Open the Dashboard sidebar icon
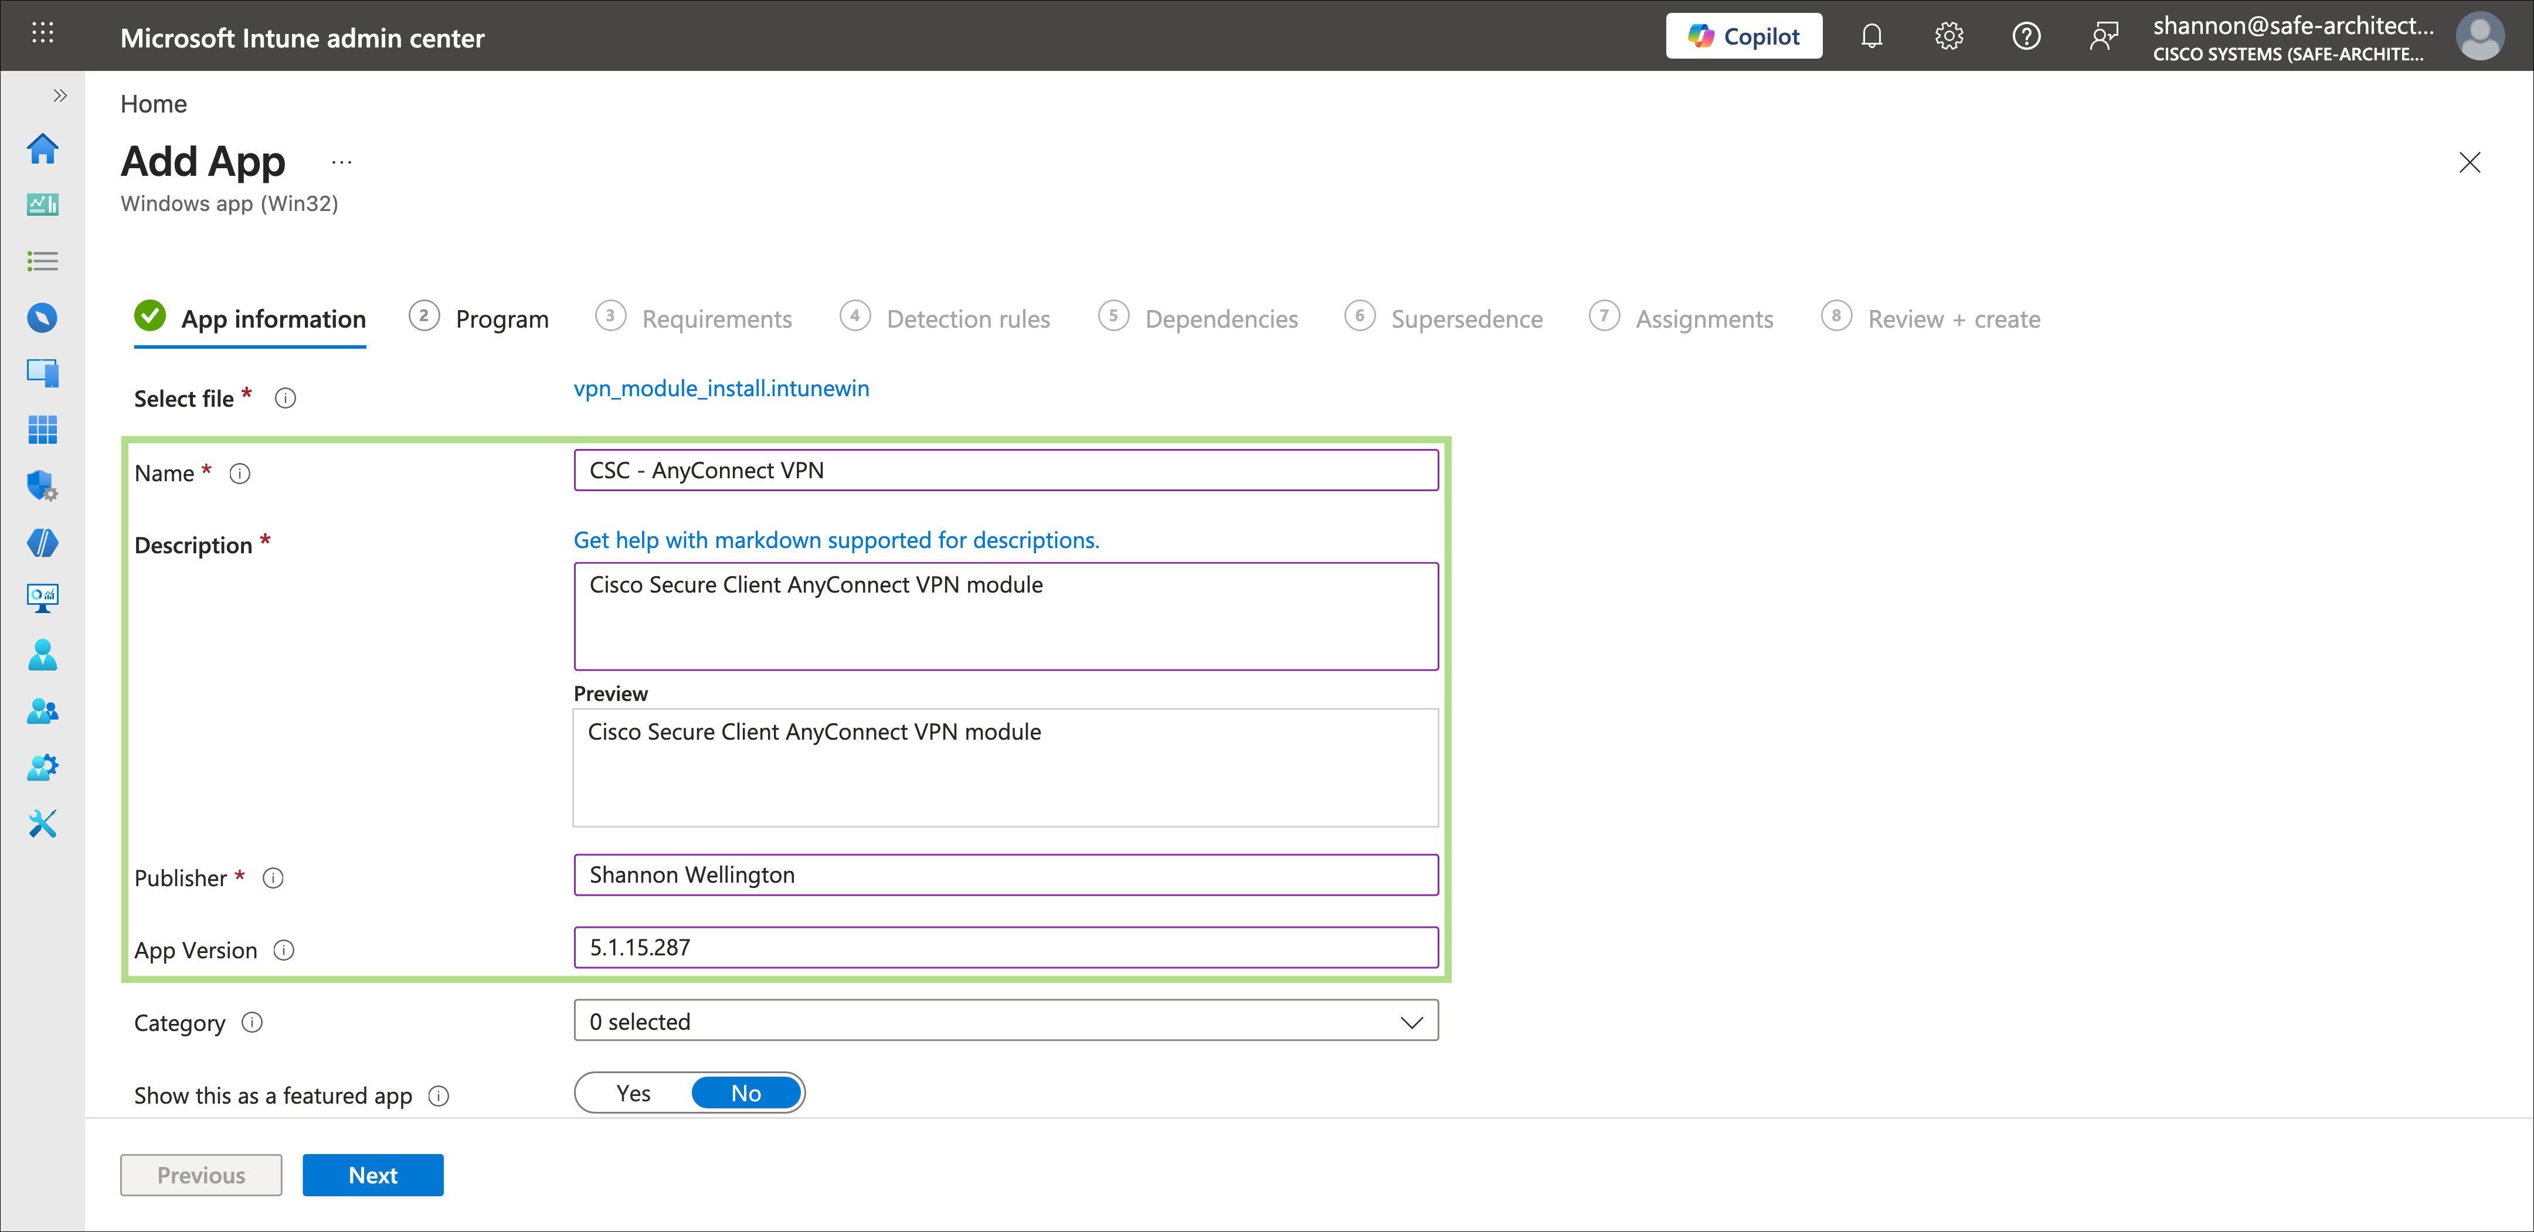2534x1232 pixels. [x=42, y=205]
